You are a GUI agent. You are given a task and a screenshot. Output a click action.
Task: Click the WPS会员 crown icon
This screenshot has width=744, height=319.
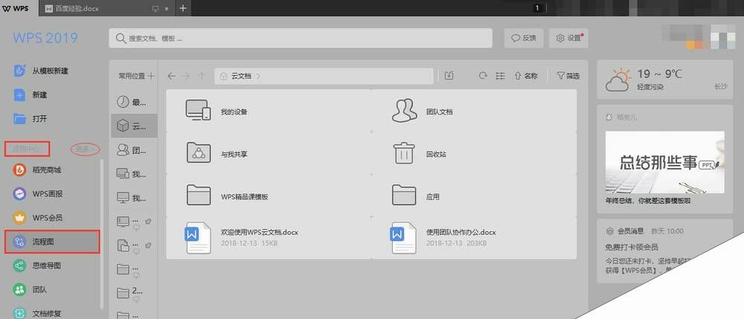(x=19, y=218)
